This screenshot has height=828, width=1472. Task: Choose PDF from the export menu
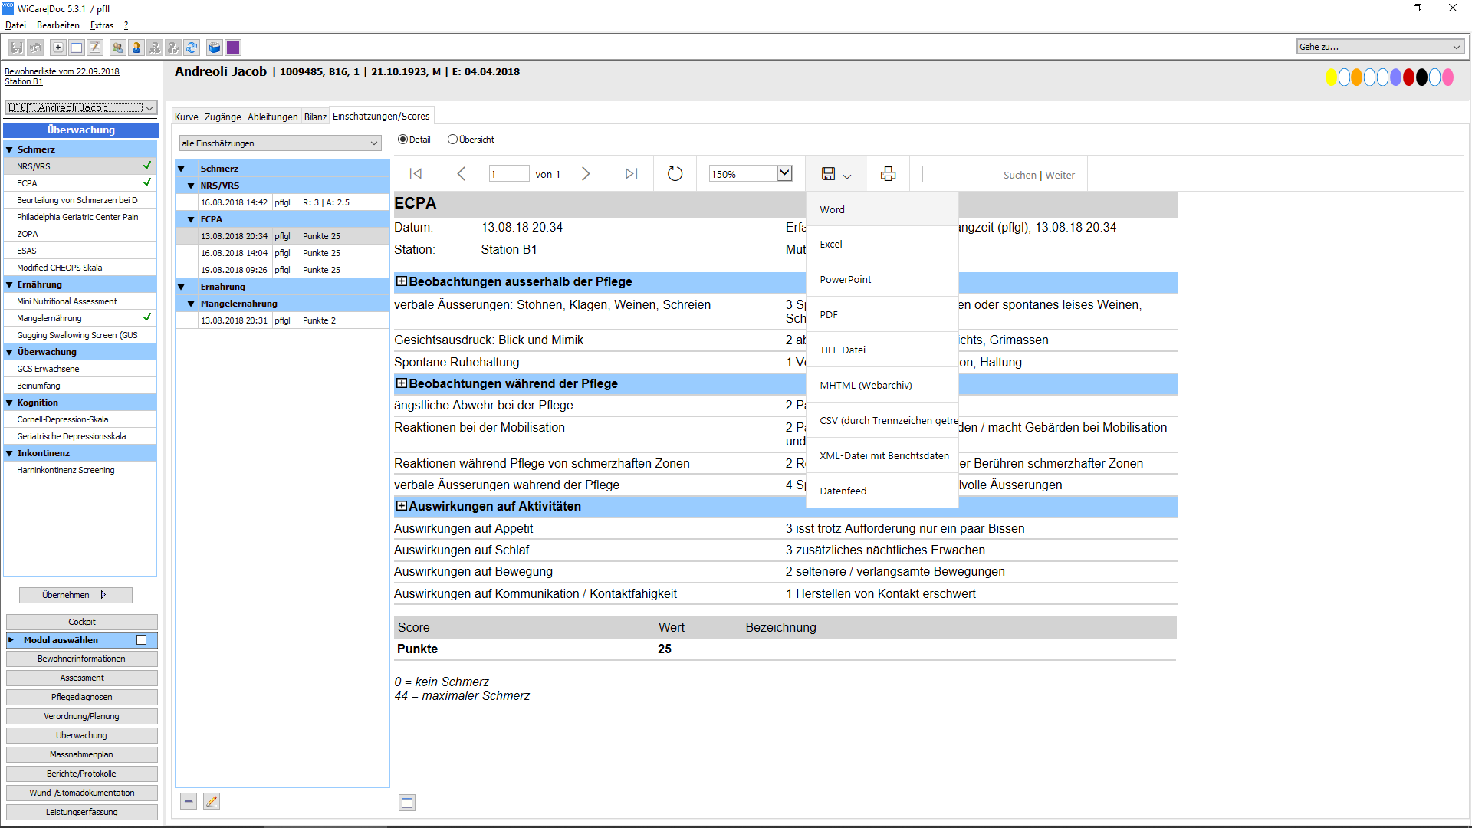pyautogui.click(x=829, y=315)
